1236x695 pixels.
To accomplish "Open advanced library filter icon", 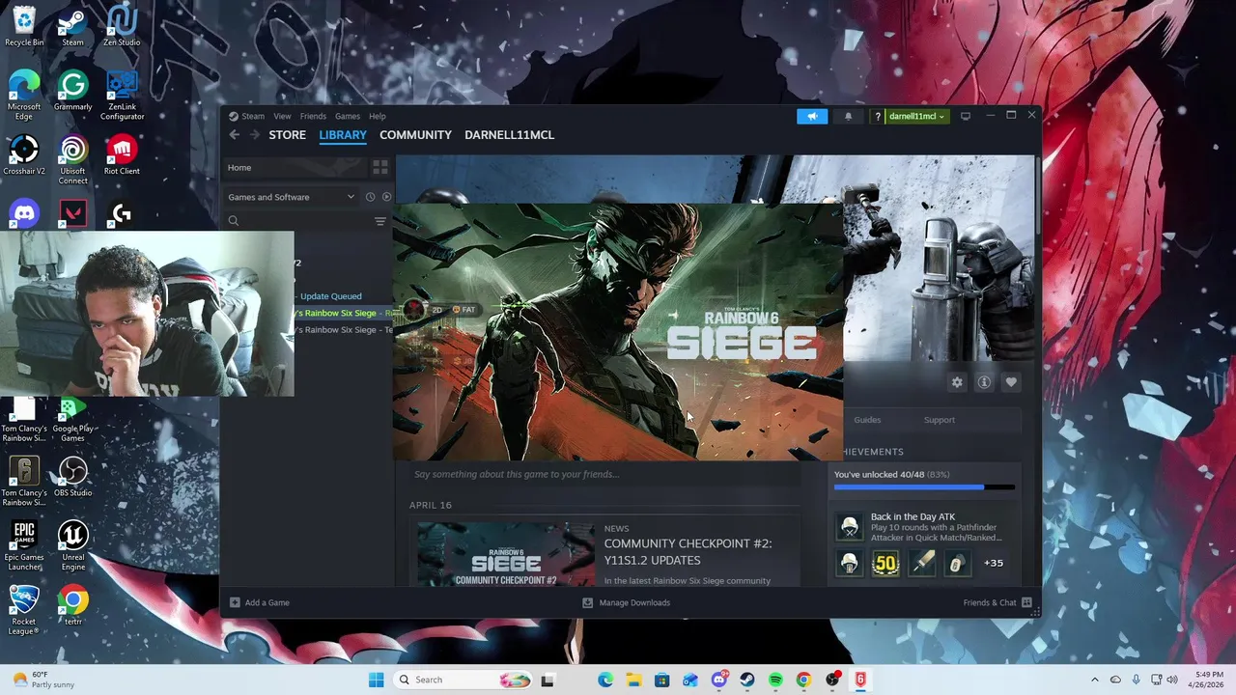I will coord(380,221).
